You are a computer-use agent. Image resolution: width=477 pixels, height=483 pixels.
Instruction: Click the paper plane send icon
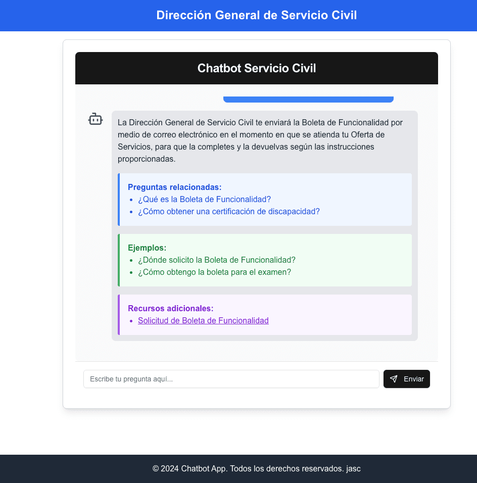394,378
